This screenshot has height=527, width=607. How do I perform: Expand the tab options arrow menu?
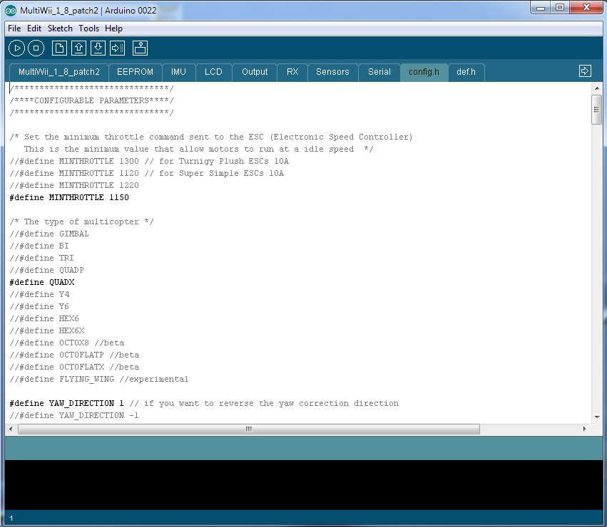585,71
